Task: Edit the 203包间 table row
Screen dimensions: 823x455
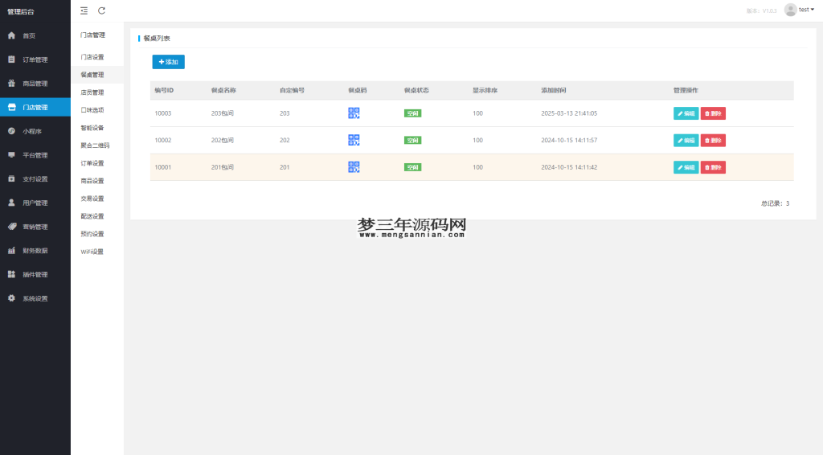Action: coord(686,113)
